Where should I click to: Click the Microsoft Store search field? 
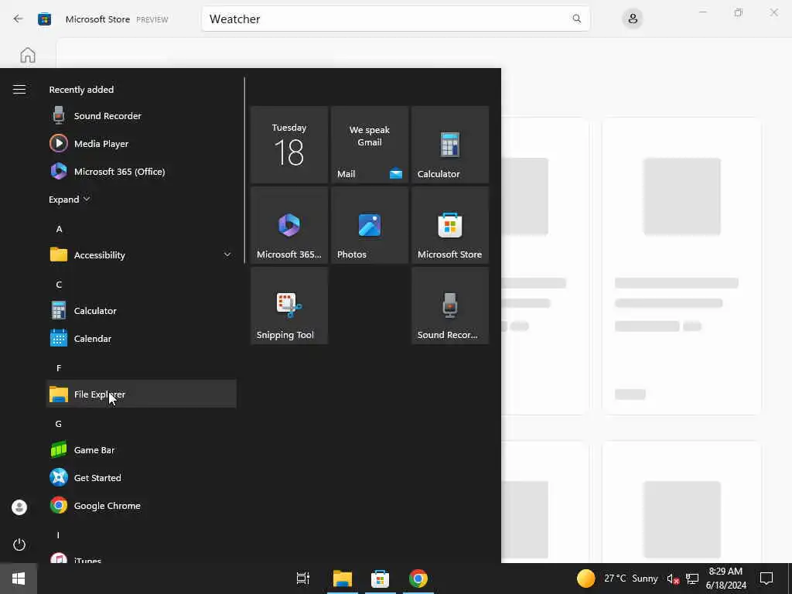click(395, 19)
